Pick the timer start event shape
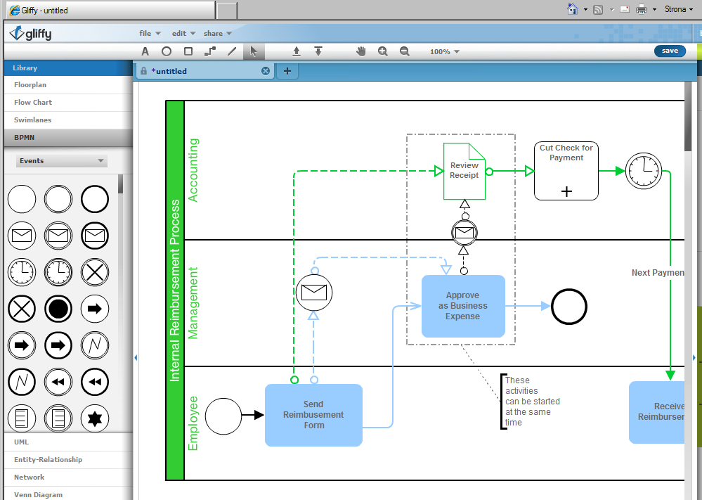702x500 pixels. pos(22,272)
